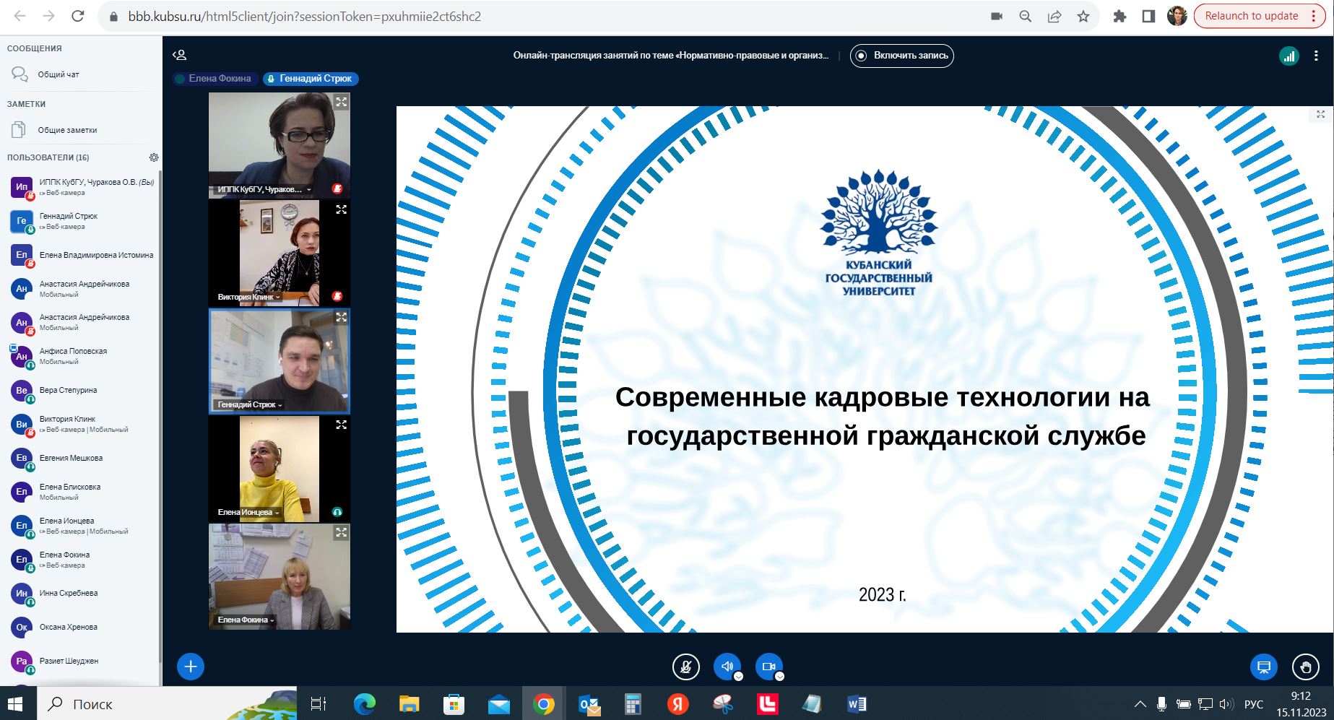Open Chrome profile avatar
1334x720 pixels.
[x=1177, y=16]
